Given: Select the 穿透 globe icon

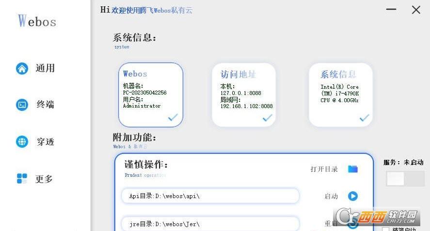Looking at the screenshot, I should click(22, 142).
